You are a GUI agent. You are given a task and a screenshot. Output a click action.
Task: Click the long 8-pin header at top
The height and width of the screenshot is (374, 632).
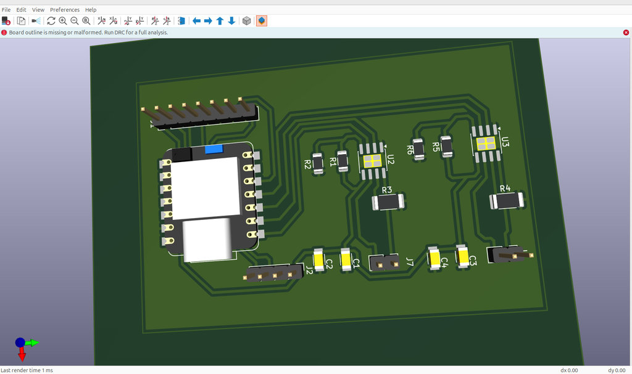pos(201,113)
